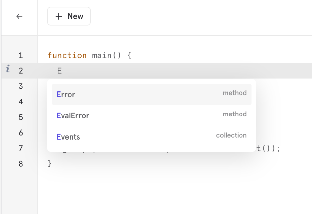Click the back arrow to navigate back
Image resolution: width=312 pixels, height=214 pixels.
[19, 16]
